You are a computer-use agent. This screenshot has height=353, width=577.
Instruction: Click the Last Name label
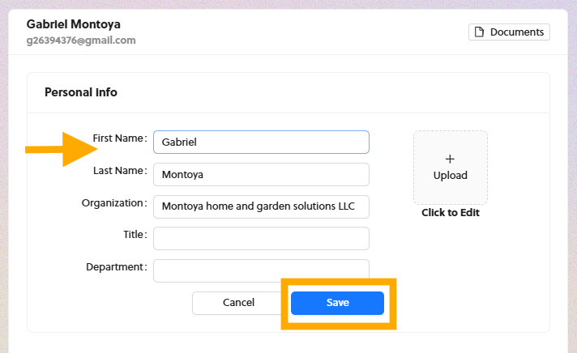[x=119, y=171]
